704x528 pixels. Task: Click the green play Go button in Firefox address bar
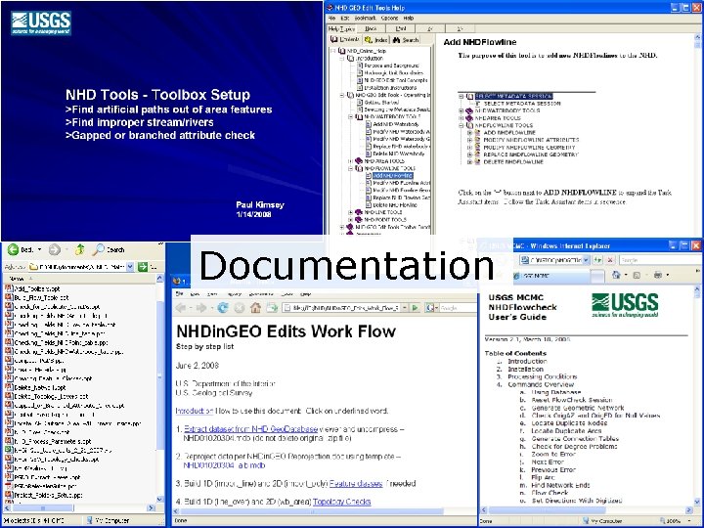416,308
